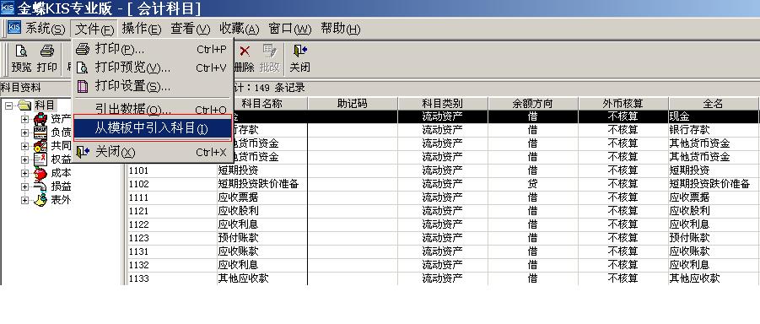Select the 权益 category icon in tree
This screenshot has width=760, height=324.
[40, 159]
